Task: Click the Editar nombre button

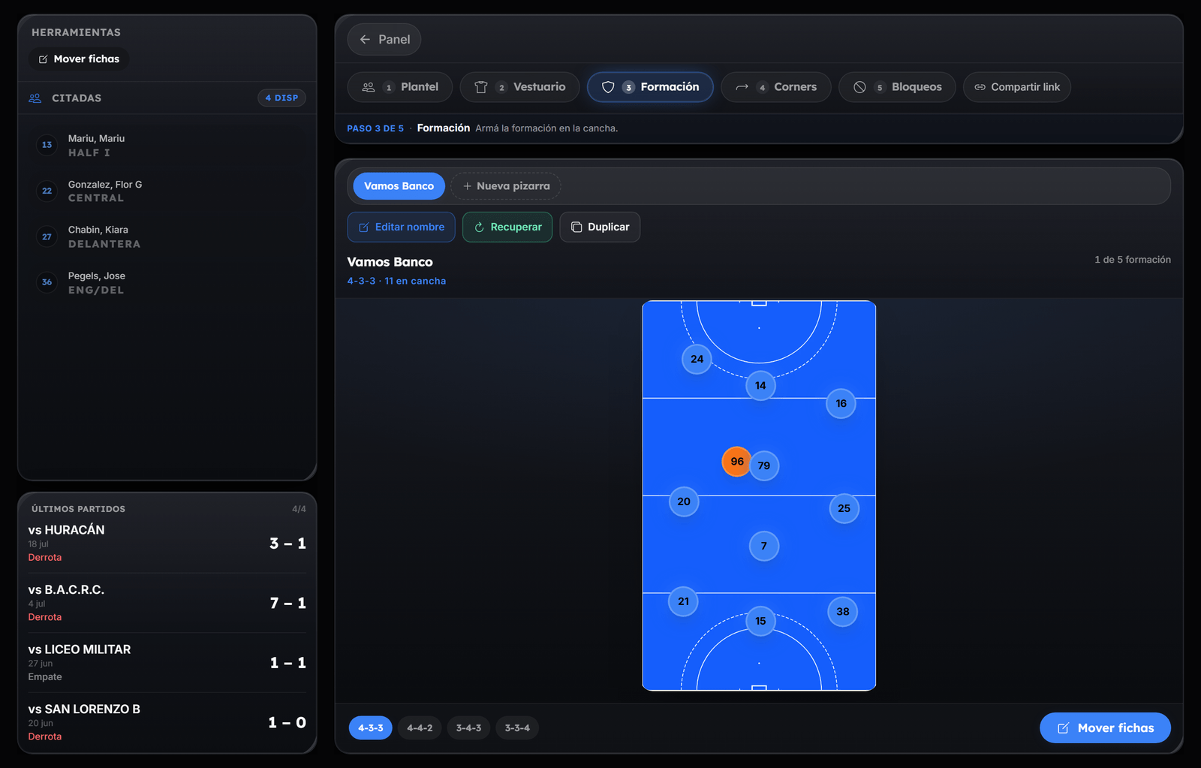Action: tap(402, 227)
